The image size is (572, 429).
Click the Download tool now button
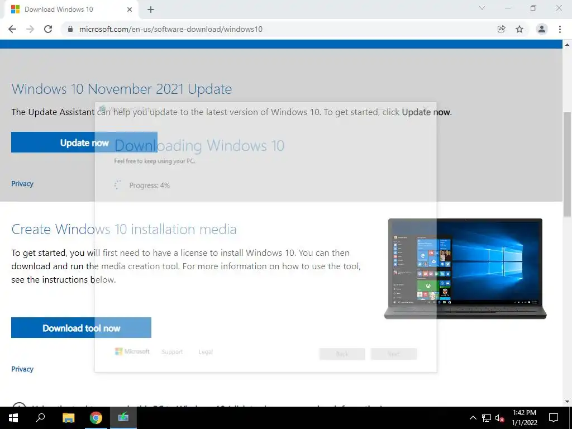pyautogui.click(x=82, y=327)
